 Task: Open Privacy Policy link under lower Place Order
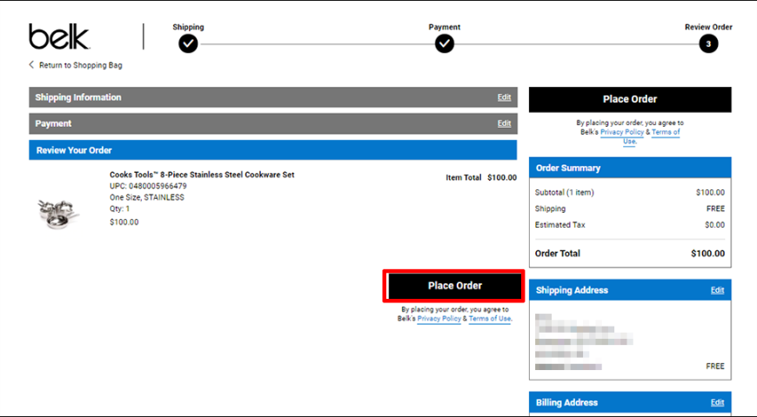(x=439, y=319)
